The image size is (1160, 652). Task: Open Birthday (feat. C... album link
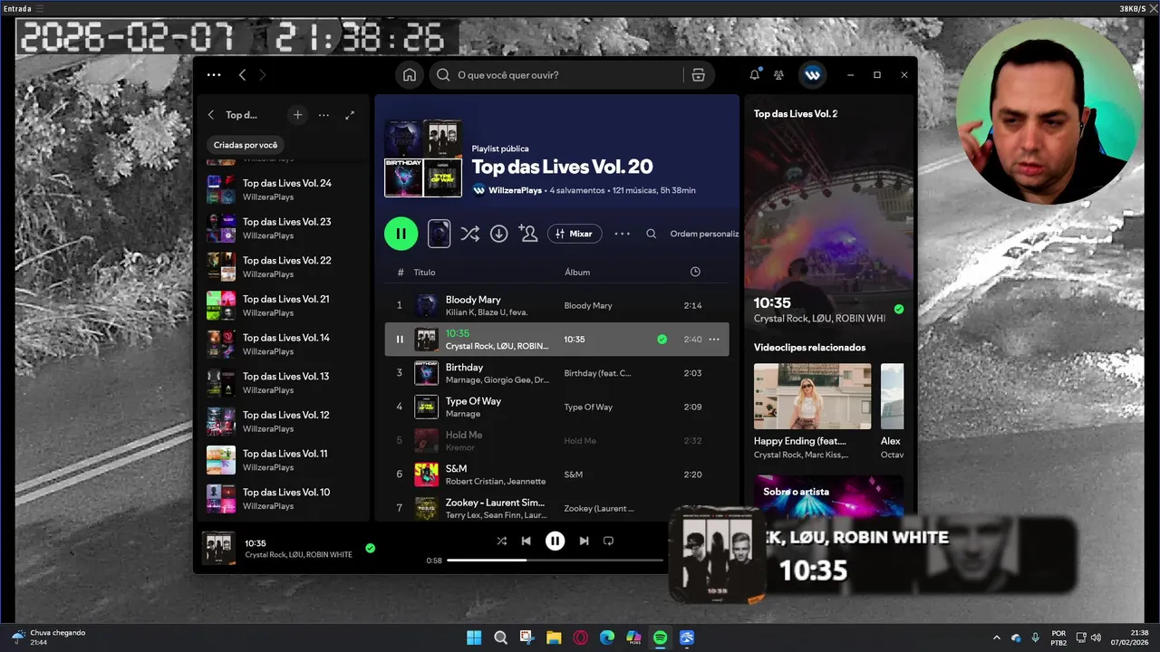[x=597, y=373]
